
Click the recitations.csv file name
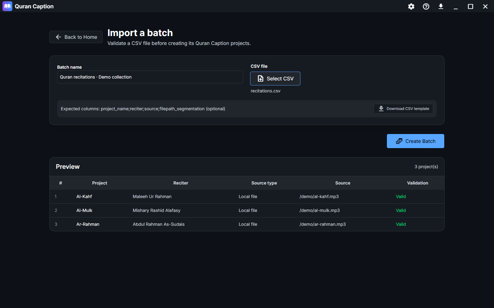(x=266, y=91)
